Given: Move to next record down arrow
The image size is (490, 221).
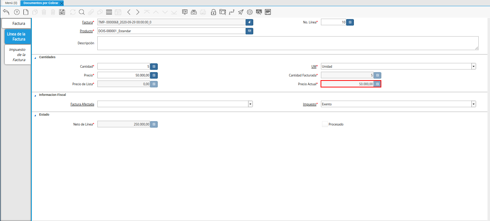Looking at the screenshot, I should pyautogui.click(x=165, y=12).
